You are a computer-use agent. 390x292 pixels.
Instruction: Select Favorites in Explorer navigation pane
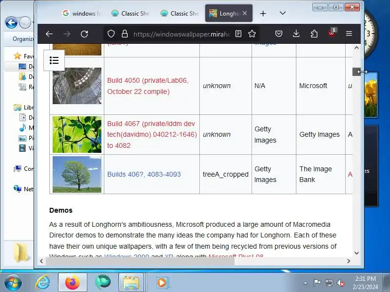[x=23, y=56]
